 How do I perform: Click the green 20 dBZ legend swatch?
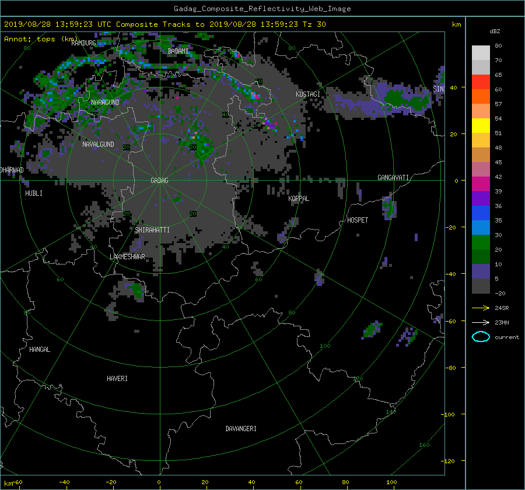pos(481,242)
